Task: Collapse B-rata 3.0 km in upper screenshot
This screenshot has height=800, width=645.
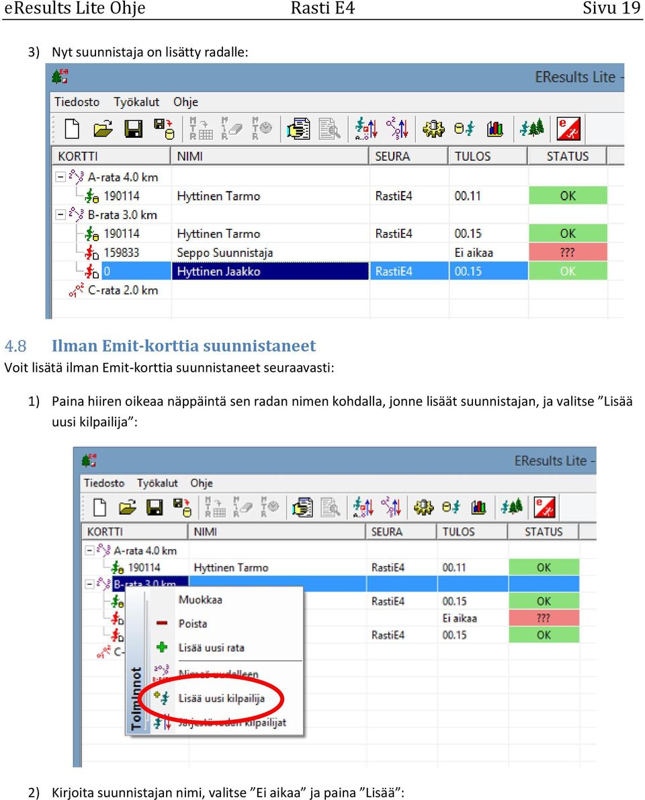Action: (60, 214)
